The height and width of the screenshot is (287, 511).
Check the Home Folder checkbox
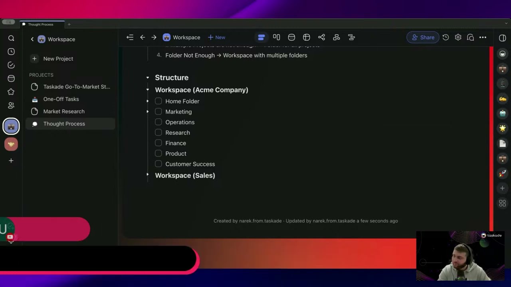(158, 101)
